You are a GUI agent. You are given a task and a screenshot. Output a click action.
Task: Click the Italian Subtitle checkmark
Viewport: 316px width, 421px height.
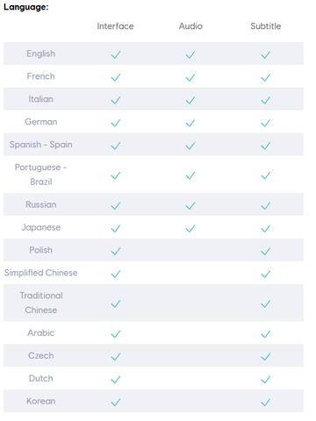(266, 100)
